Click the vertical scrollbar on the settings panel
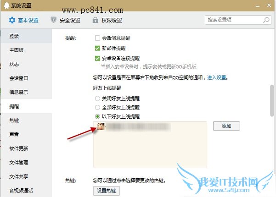The width and height of the screenshot is (276, 197). coord(272,100)
